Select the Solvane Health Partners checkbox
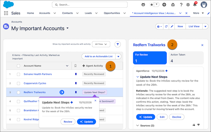 [x=18, y=74]
